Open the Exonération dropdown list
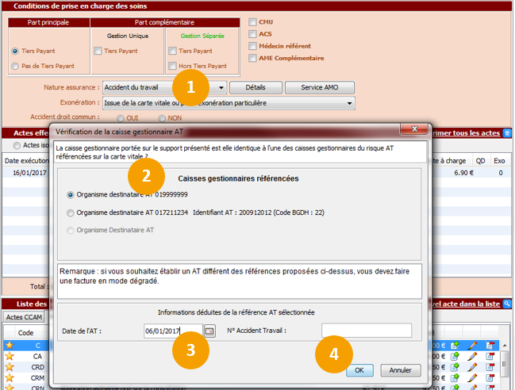 click(x=348, y=102)
